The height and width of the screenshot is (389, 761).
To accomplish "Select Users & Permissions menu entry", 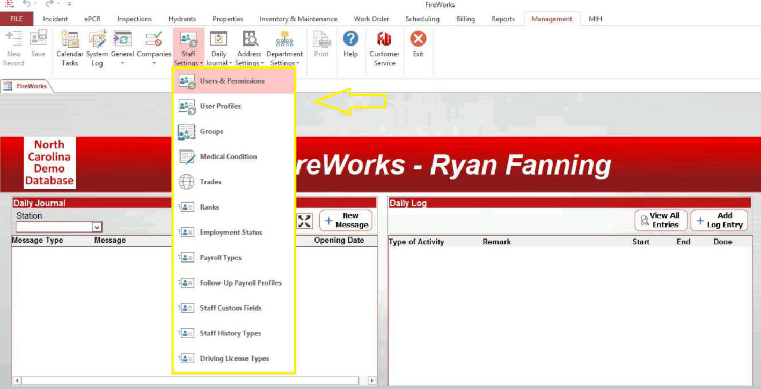I will pos(234,81).
